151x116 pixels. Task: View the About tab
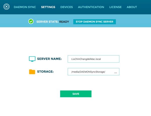pos(132,7)
